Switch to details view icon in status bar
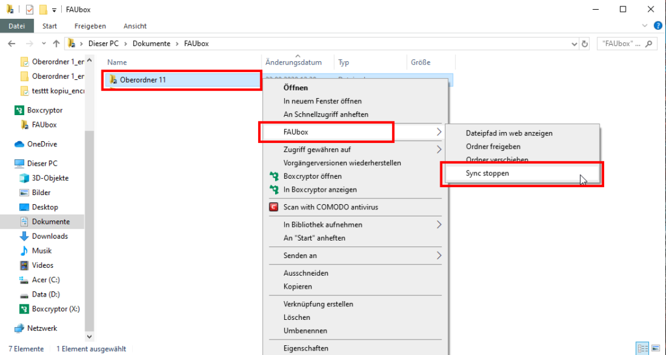 (643, 348)
